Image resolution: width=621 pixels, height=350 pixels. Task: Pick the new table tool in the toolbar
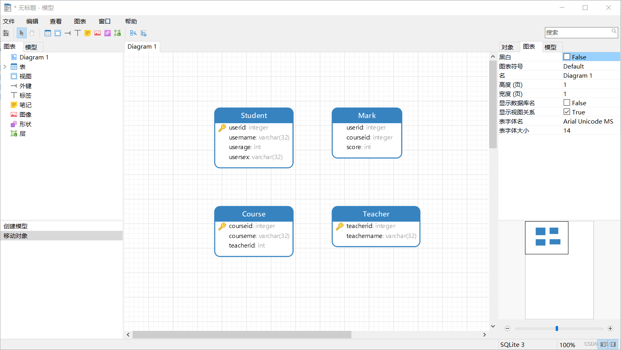(48, 33)
